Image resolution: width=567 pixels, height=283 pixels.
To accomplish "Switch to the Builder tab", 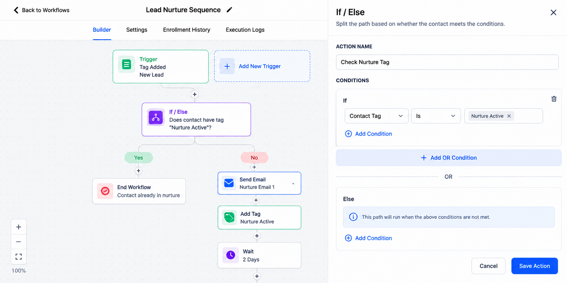I will [x=102, y=30].
